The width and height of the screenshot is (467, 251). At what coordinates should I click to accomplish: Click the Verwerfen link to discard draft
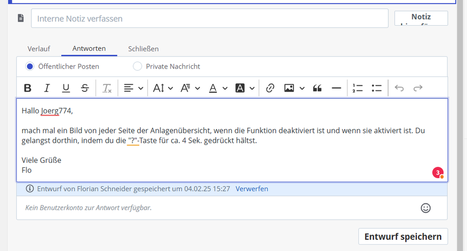click(x=251, y=189)
